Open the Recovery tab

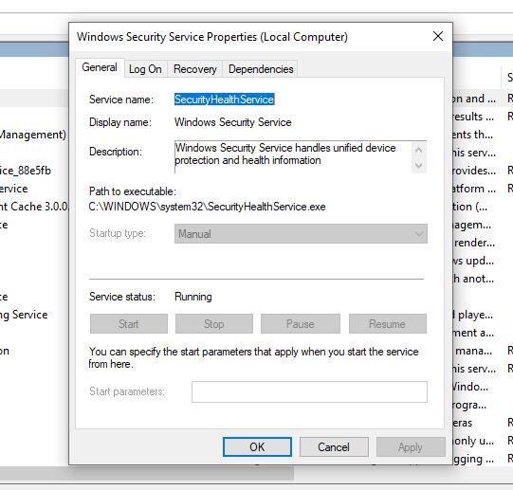(x=195, y=69)
